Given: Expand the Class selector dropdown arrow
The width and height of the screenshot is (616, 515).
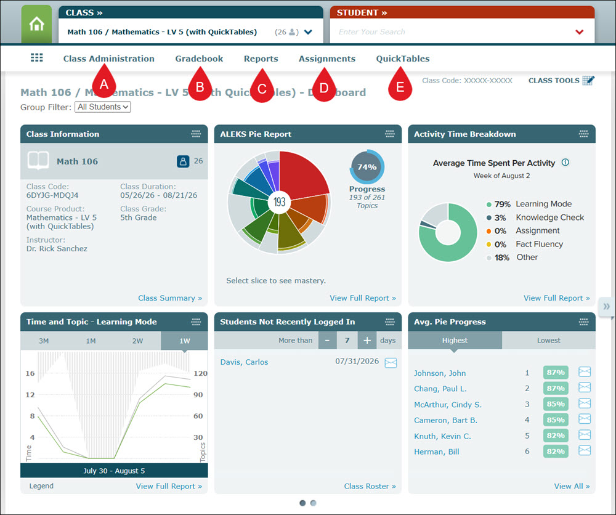Looking at the screenshot, I should click(x=308, y=32).
